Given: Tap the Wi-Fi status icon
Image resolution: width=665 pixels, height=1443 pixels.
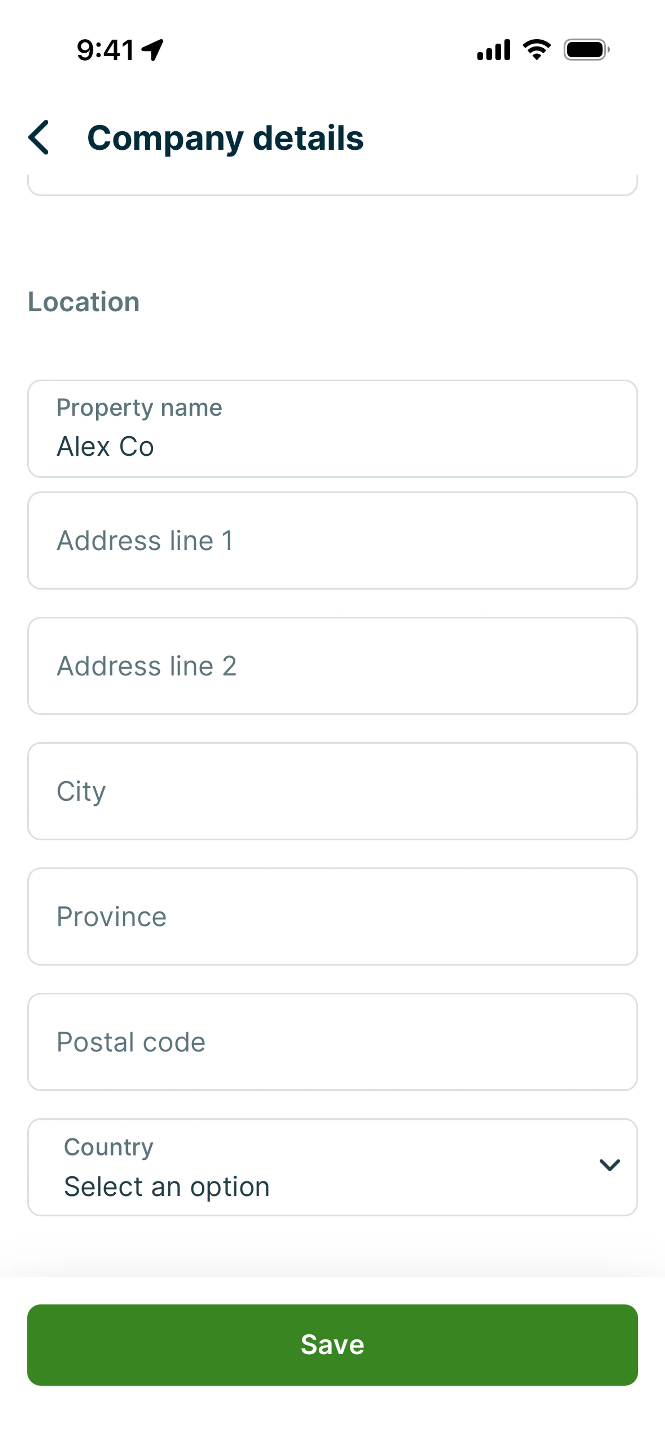Looking at the screenshot, I should [x=536, y=50].
